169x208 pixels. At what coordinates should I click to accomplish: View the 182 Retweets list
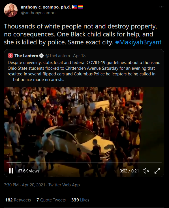[x=18, y=200]
